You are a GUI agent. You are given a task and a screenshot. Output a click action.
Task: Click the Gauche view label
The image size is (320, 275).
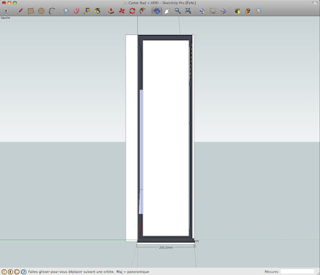coord(5,17)
